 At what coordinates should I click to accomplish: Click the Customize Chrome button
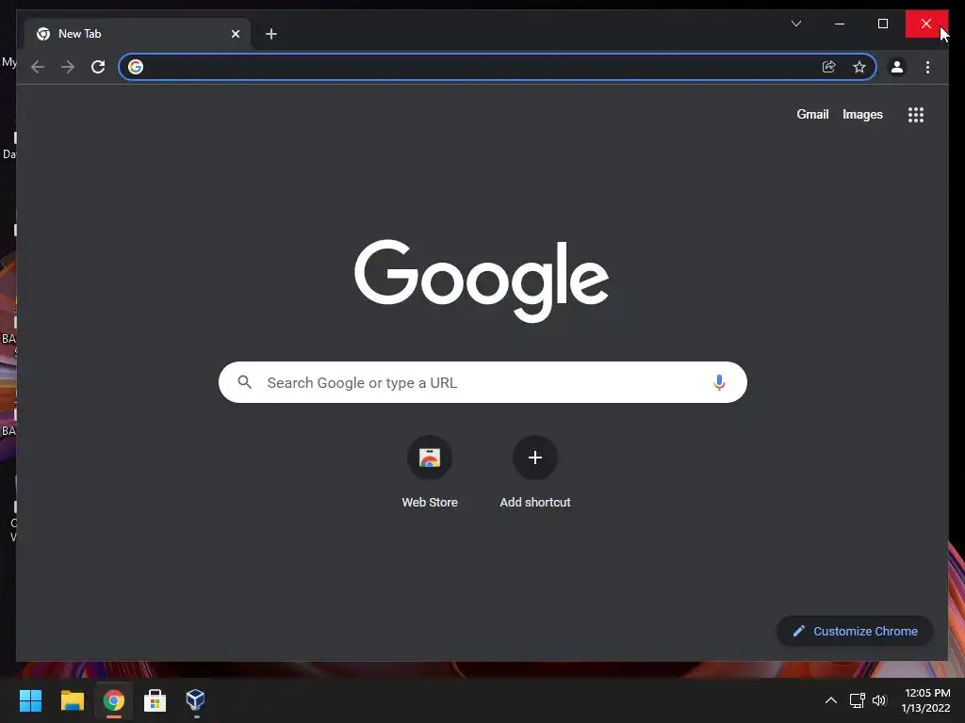855,632
